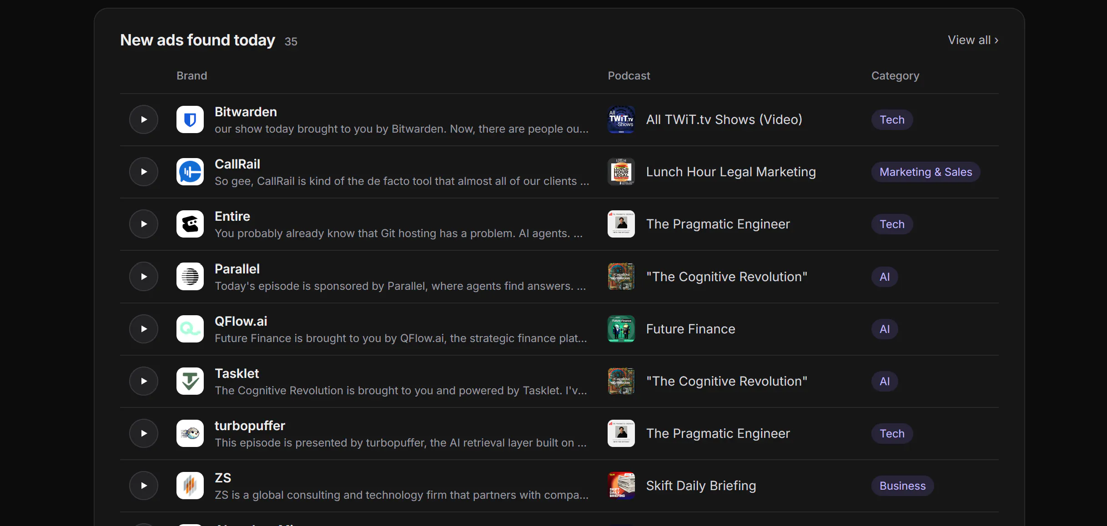The height and width of the screenshot is (526, 1107).
Task: Click the CallRail brand logo
Action: (190, 172)
